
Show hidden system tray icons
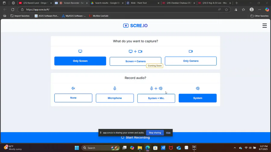click(235, 148)
